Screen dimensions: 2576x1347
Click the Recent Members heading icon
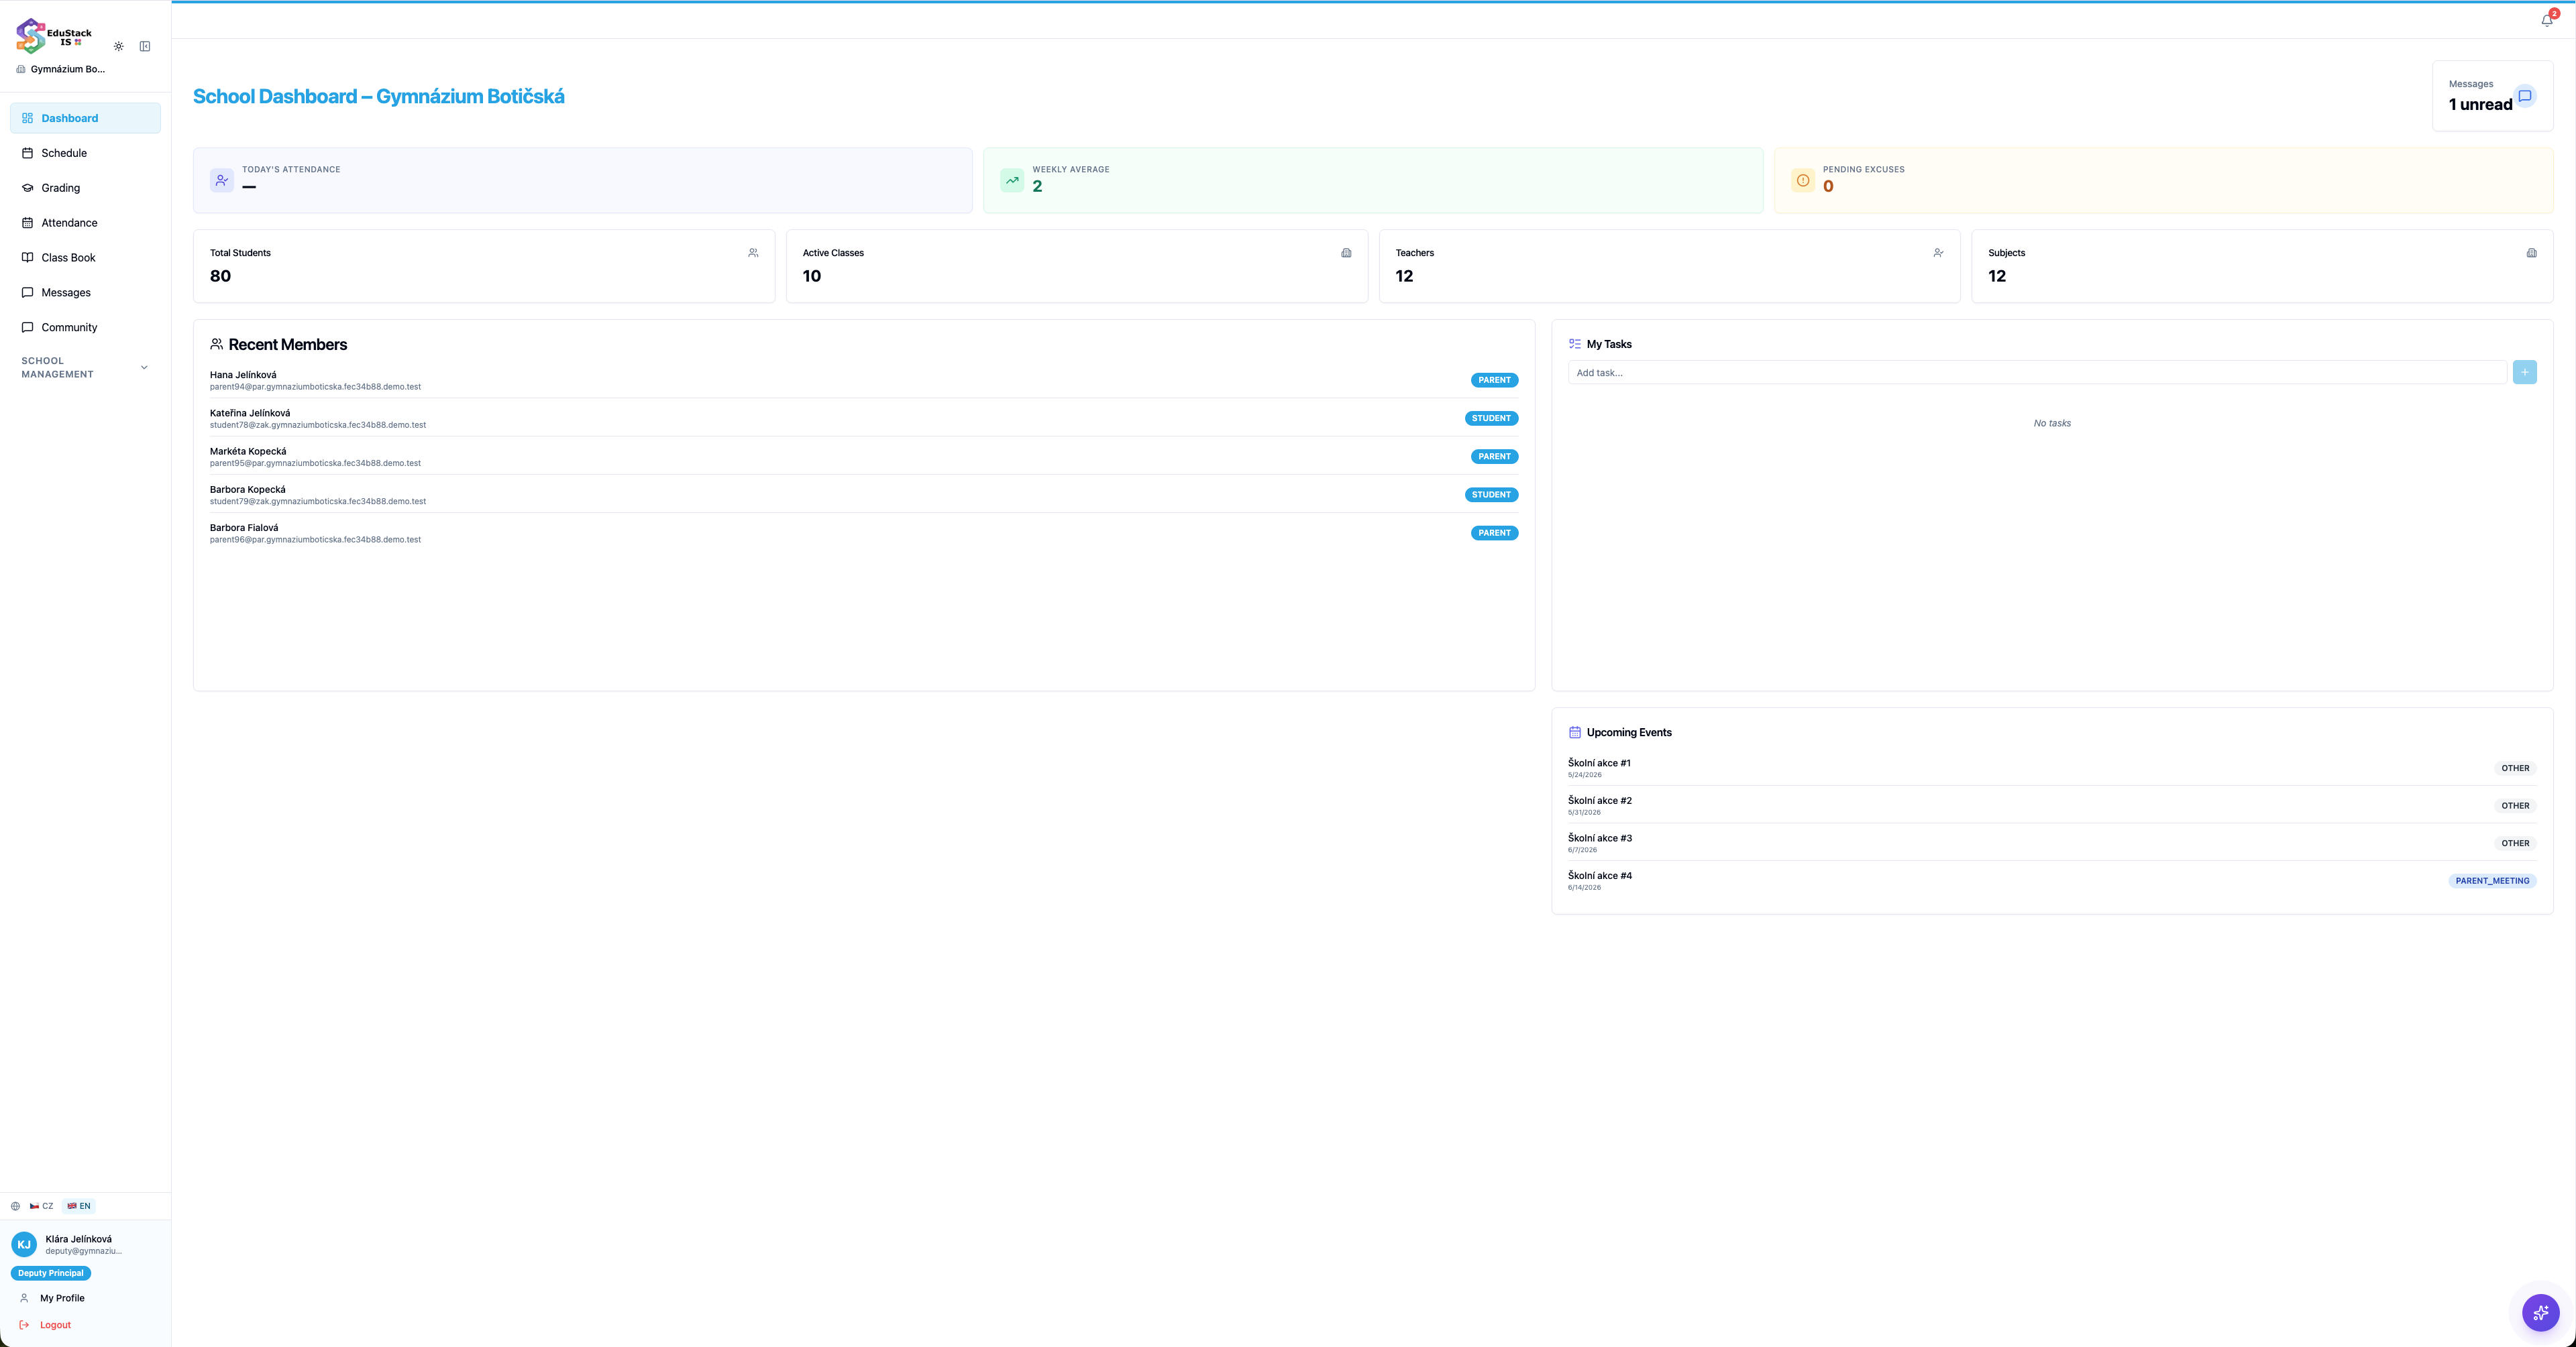pos(216,344)
